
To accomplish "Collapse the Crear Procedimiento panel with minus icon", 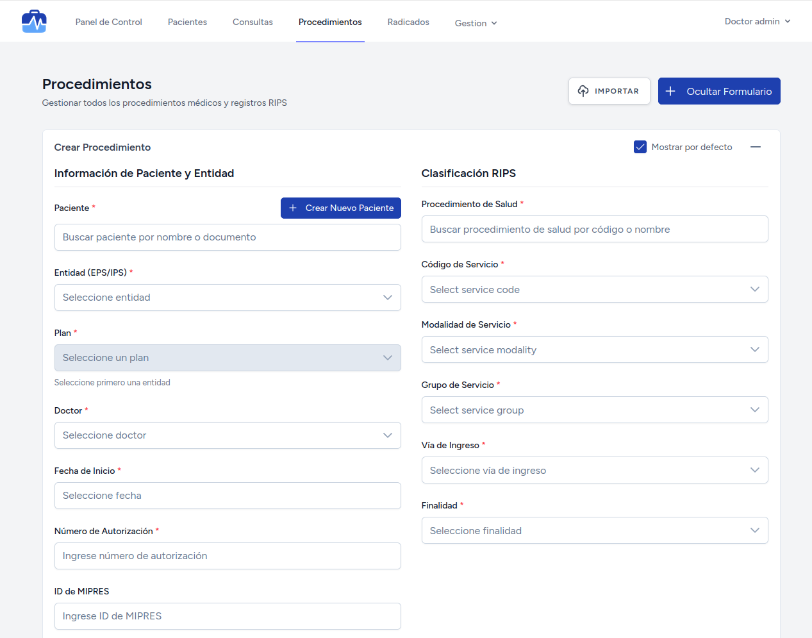I will click(x=756, y=147).
